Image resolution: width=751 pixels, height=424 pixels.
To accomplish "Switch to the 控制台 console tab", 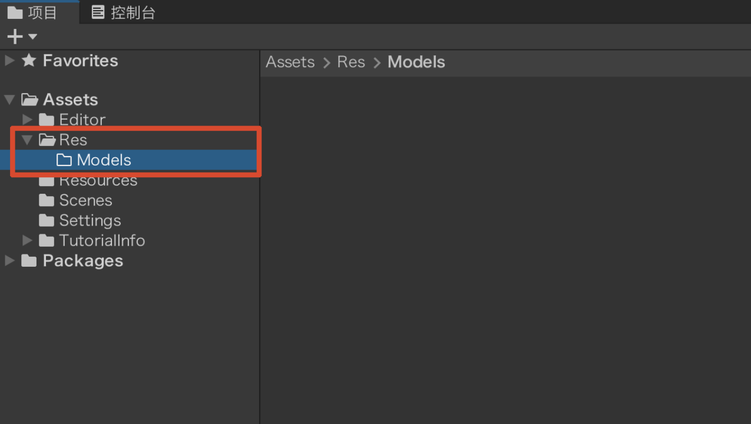I will [x=124, y=12].
